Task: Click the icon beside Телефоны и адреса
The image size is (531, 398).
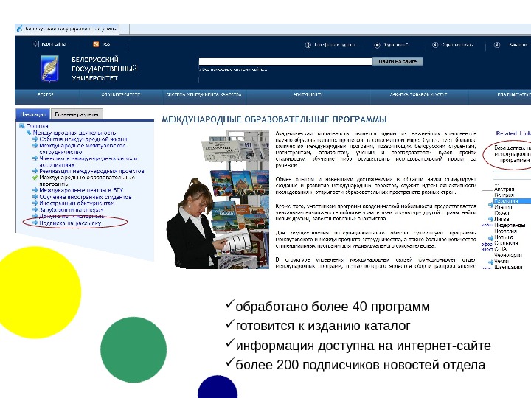Action: 308,45
